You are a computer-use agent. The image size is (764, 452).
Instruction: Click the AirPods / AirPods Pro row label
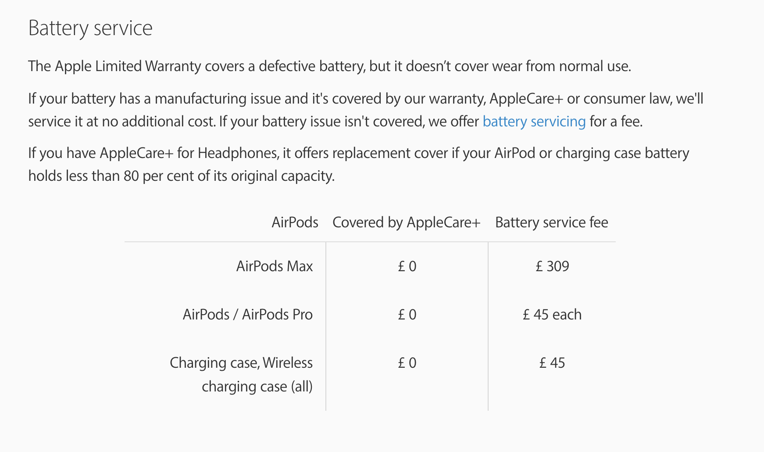[247, 315]
